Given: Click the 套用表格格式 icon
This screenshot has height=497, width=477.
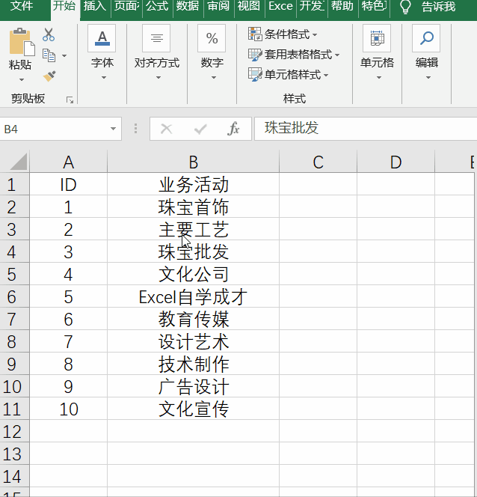Looking at the screenshot, I should click(x=255, y=55).
